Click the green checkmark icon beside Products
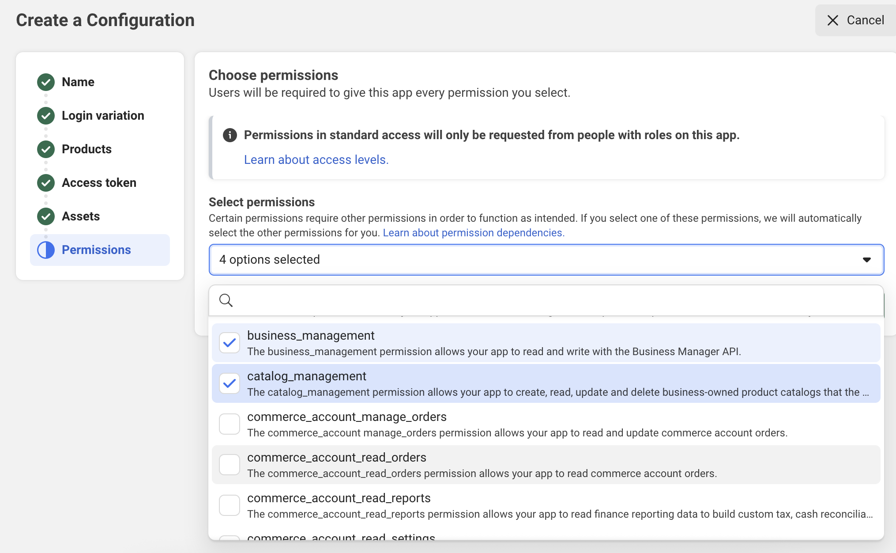This screenshot has width=896, height=553. click(46, 149)
